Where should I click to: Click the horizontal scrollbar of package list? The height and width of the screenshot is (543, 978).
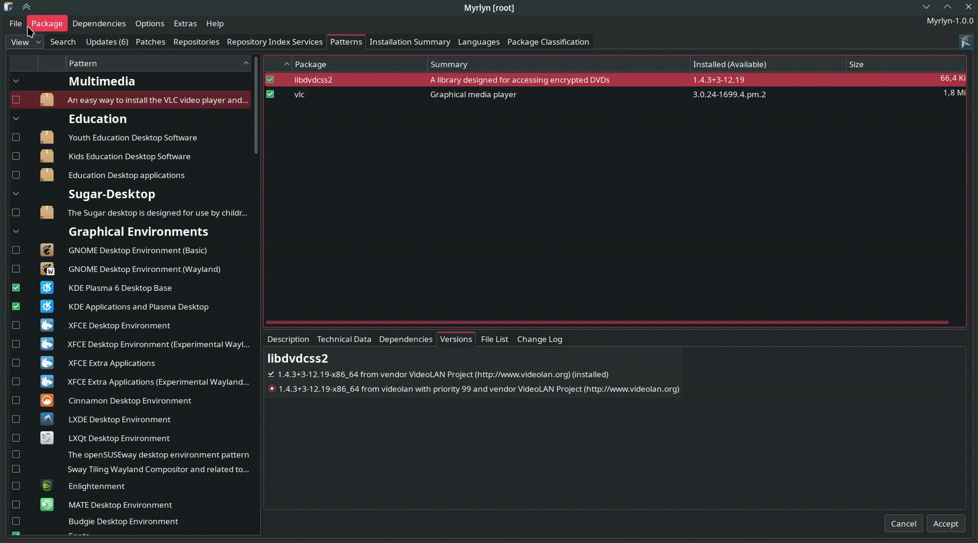tap(607, 322)
